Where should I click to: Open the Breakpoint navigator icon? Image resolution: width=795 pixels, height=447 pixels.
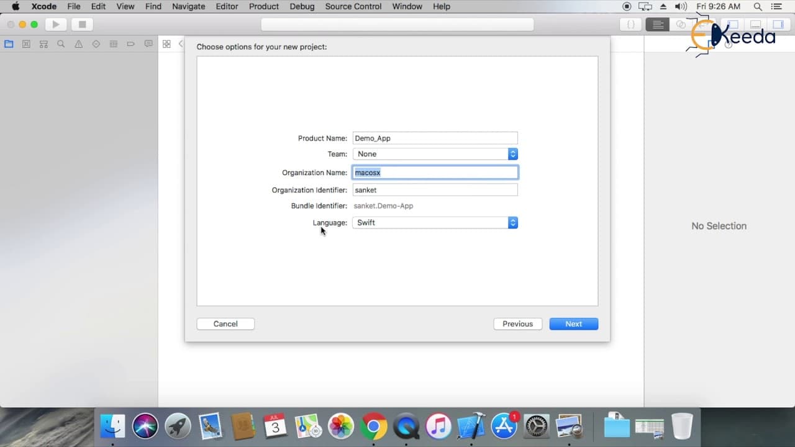pyautogui.click(x=130, y=44)
